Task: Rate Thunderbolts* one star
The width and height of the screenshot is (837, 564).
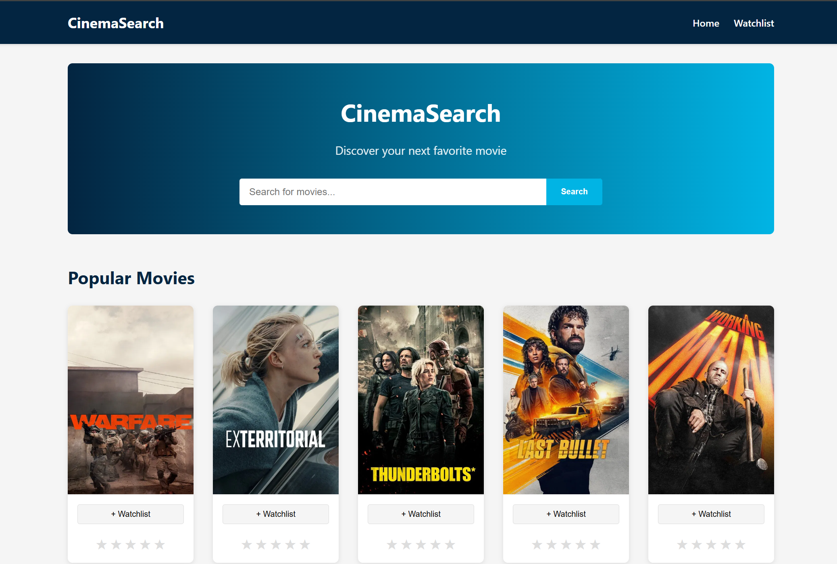Action: [392, 545]
